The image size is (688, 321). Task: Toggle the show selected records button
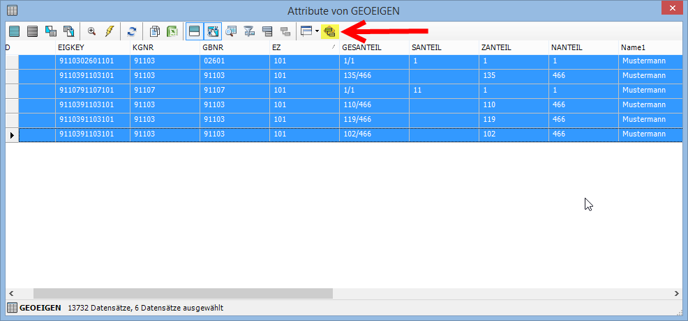(213, 31)
